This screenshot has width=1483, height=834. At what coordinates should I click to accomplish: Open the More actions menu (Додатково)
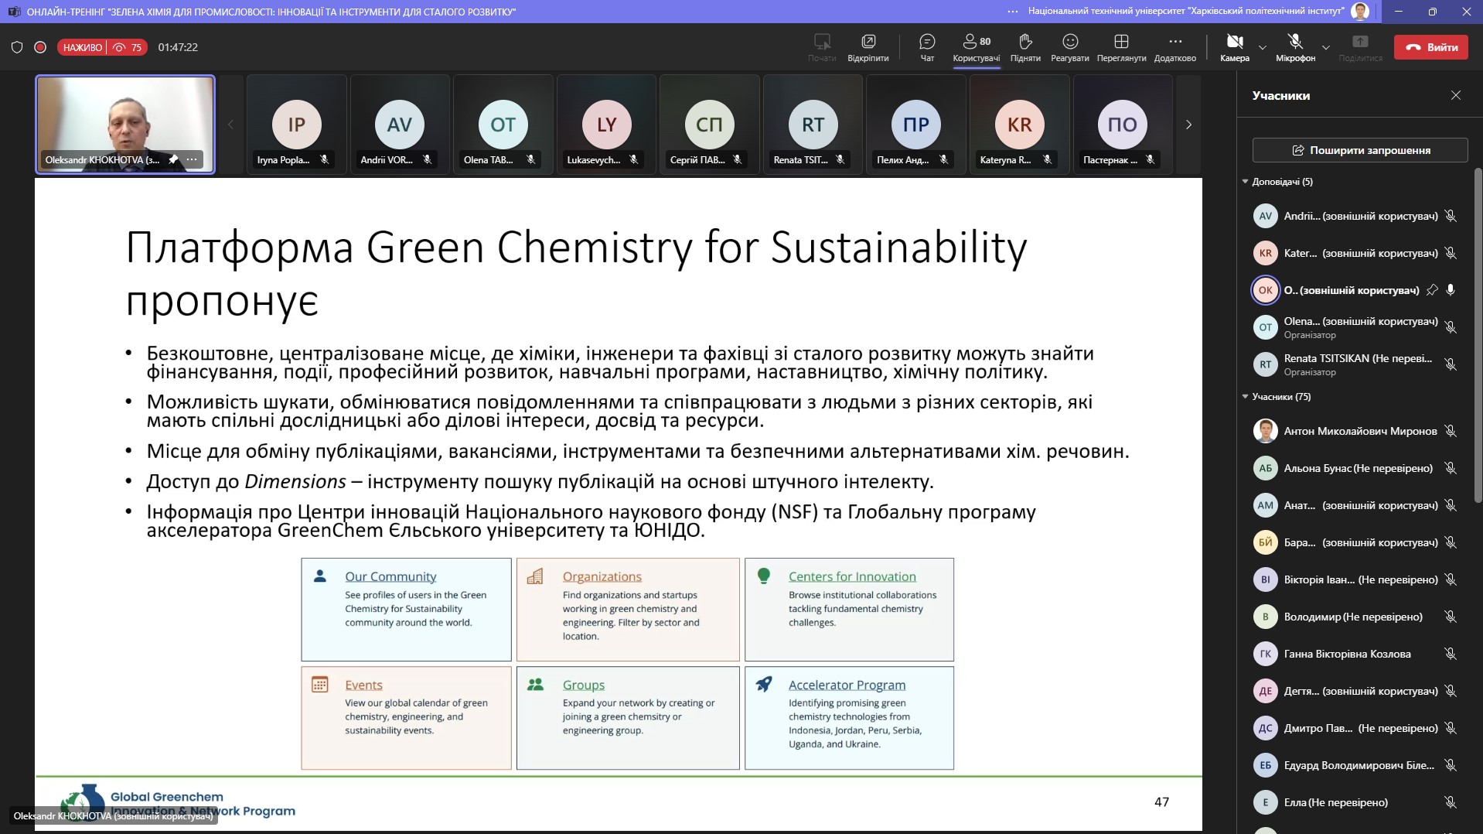1174,47
